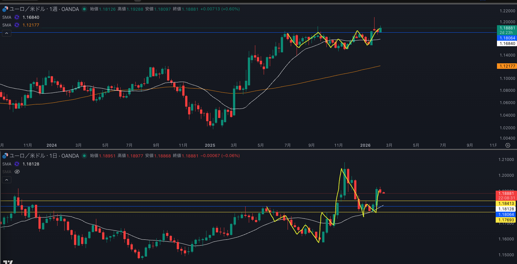Select the greyed-out SMA label on daily chart
The width and height of the screenshot is (517, 264).
pos(7,172)
